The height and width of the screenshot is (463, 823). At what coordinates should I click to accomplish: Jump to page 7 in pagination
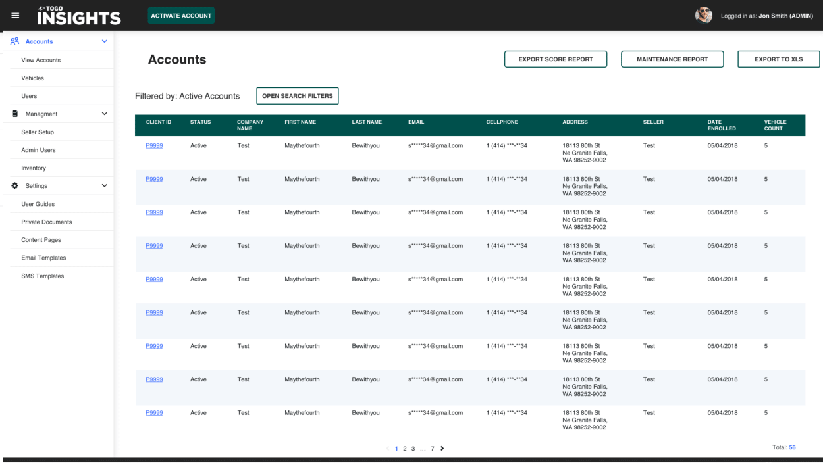433,449
